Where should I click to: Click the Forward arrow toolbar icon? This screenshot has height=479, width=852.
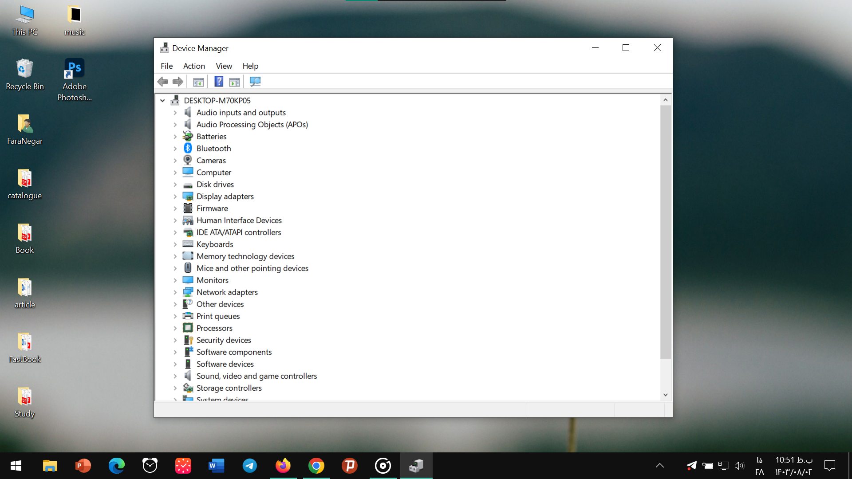click(178, 82)
